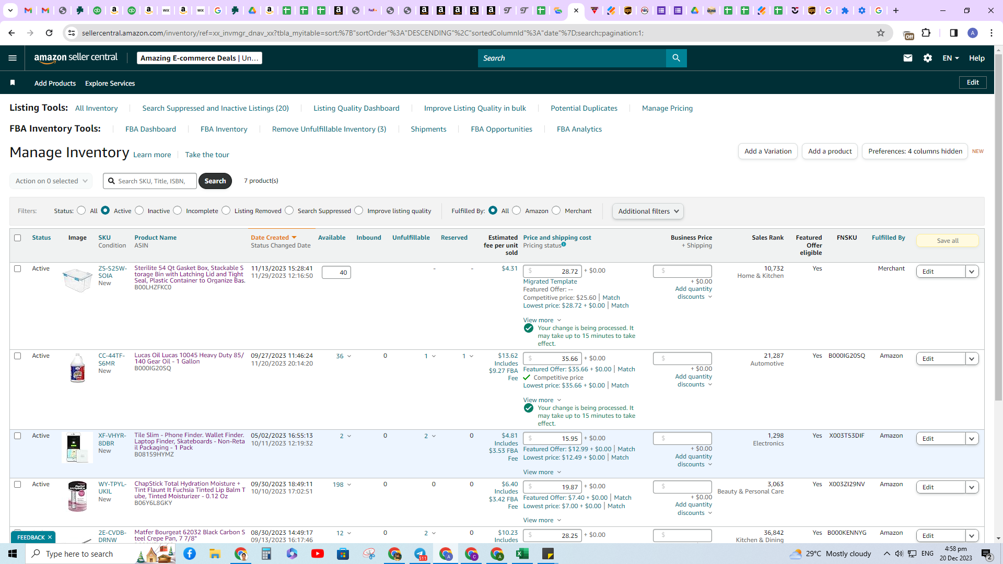
Task: Open the FBA Dashboard
Action: click(150, 129)
